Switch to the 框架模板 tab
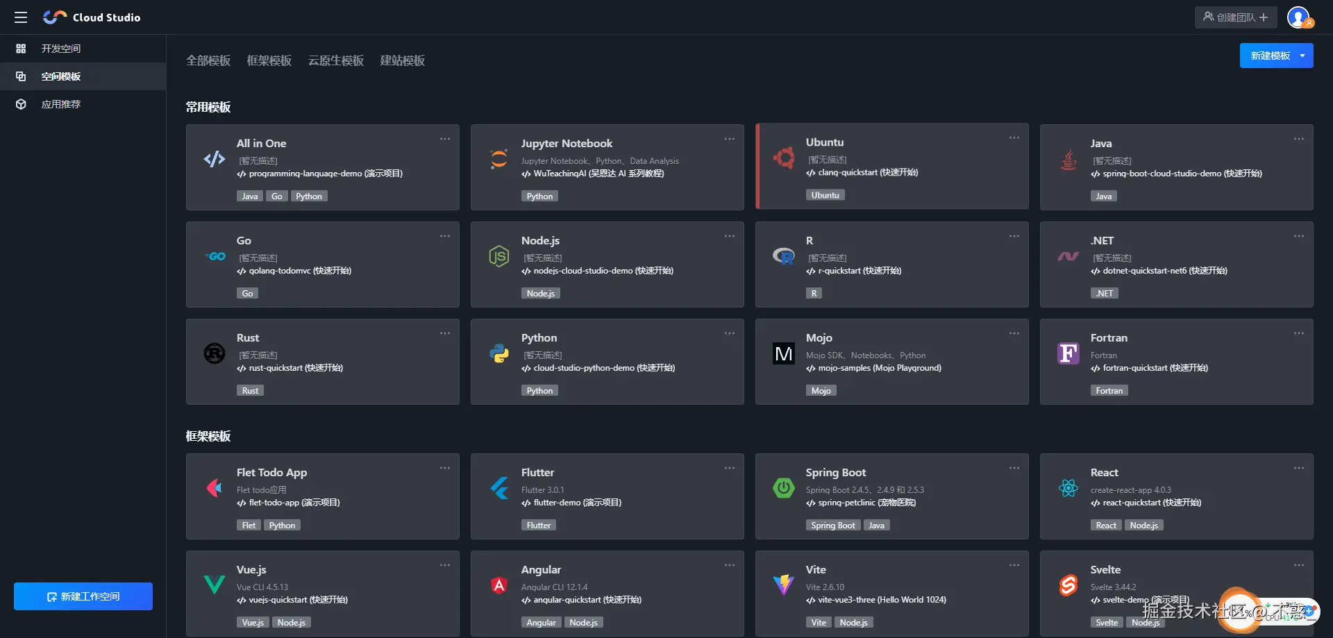This screenshot has width=1333, height=638. pos(269,60)
